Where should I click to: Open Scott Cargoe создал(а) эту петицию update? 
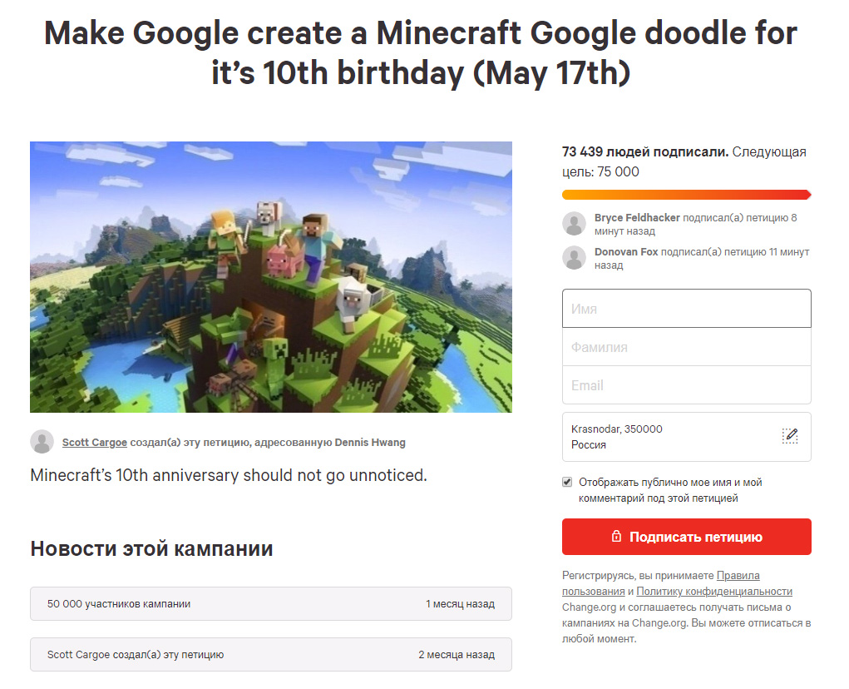(x=271, y=654)
